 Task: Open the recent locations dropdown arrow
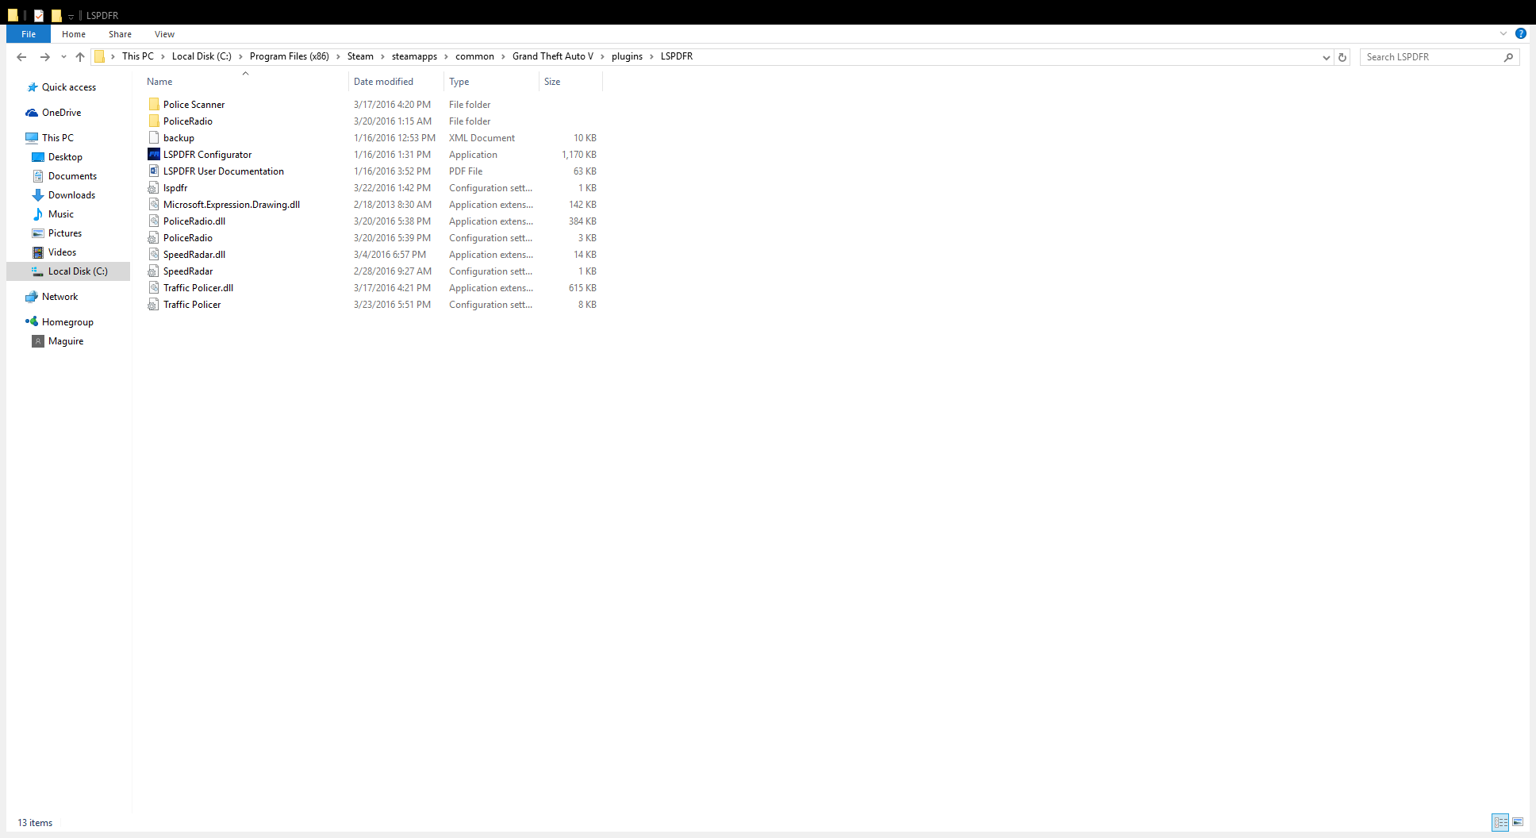pyautogui.click(x=63, y=57)
